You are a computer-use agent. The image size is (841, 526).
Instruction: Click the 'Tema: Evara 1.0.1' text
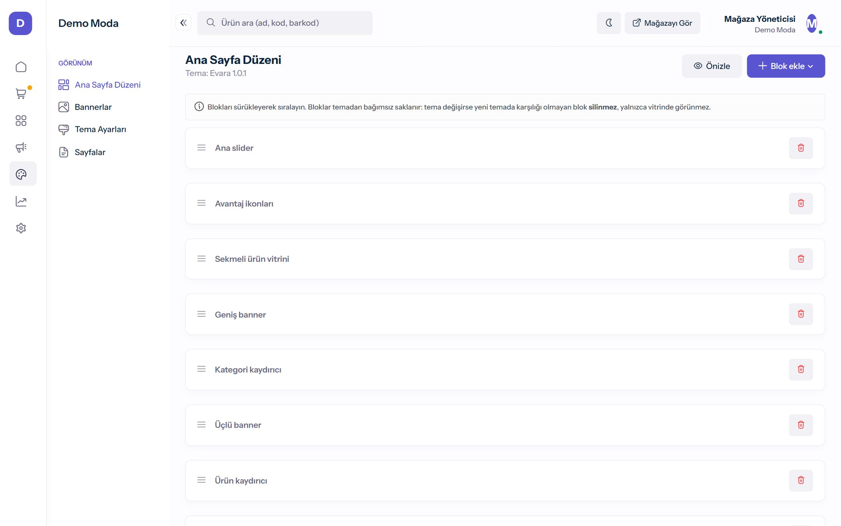(x=216, y=73)
